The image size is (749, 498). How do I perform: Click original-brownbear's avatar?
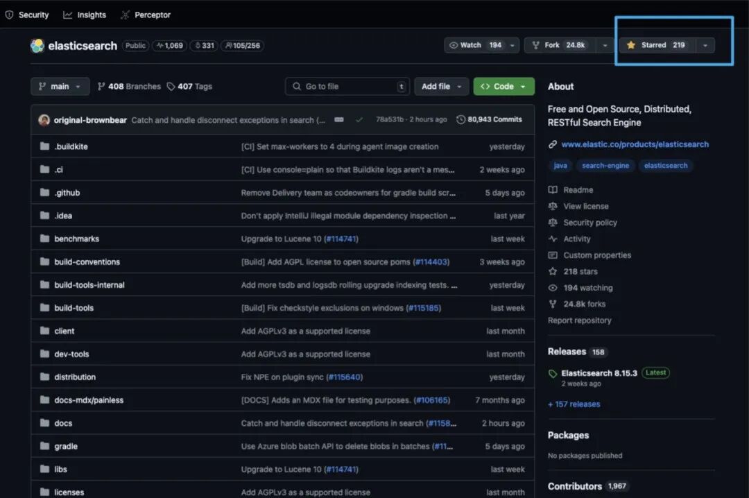44,120
